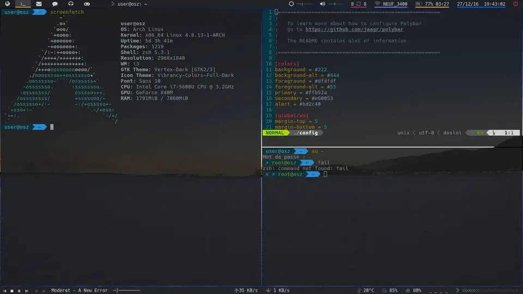Open the web browser workspace globe icon
523x294 pixels.
coord(7,4)
